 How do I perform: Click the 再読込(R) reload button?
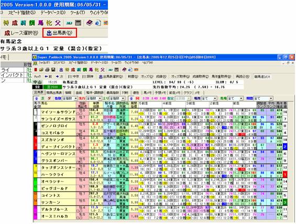(243, 77)
